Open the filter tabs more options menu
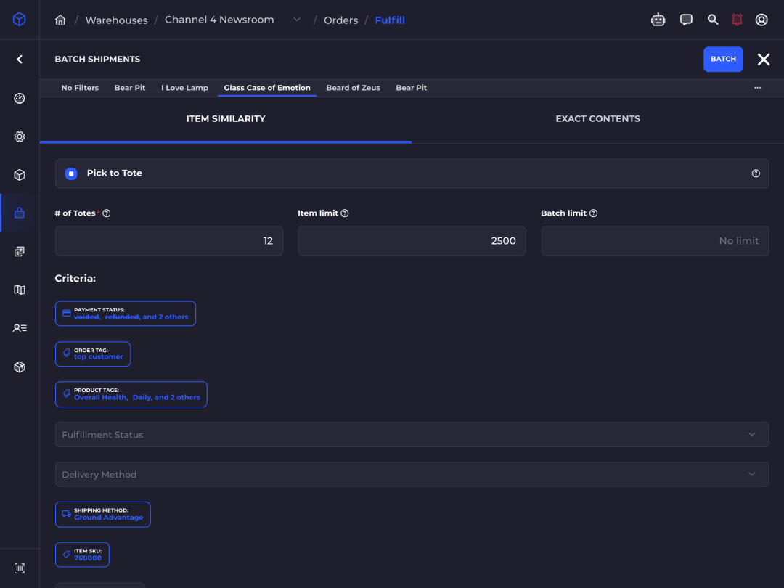Image resolution: width=784 pixels, height=588 pixels. coord(757,88)
